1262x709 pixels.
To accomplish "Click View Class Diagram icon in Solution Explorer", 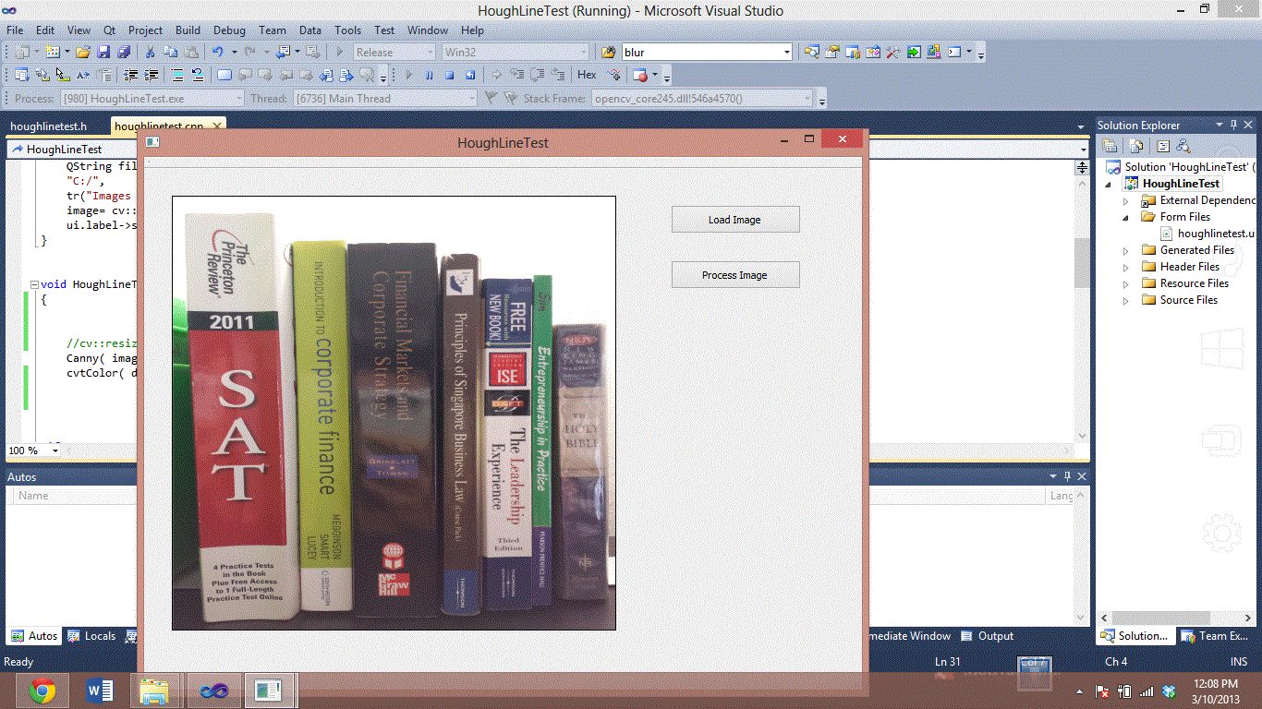I will pos(1183,146).
